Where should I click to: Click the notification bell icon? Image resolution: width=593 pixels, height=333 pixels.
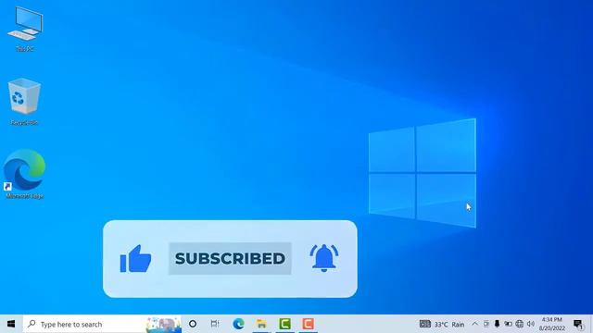tap(323, 258)
